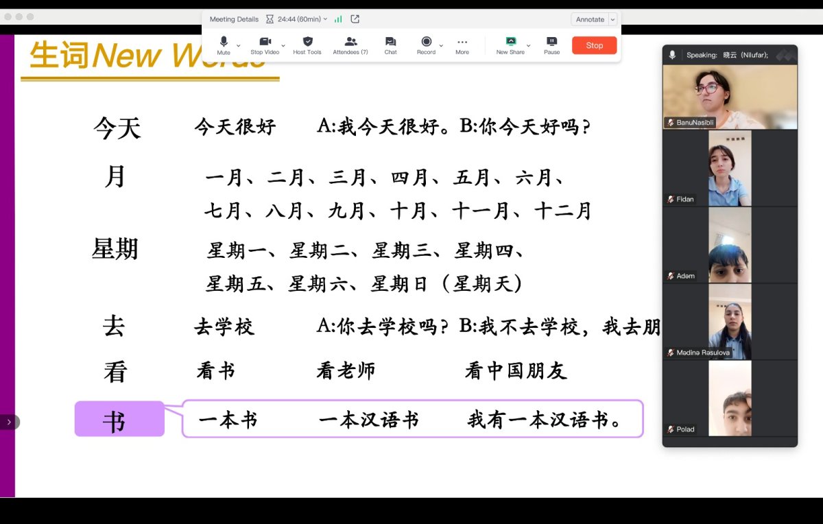This screenshot has width=823, height=524.
Task: Click the red Stop share button
Action: 595,45
